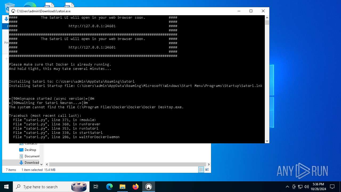Click the network icon in system tray

[x=300, y=187]
